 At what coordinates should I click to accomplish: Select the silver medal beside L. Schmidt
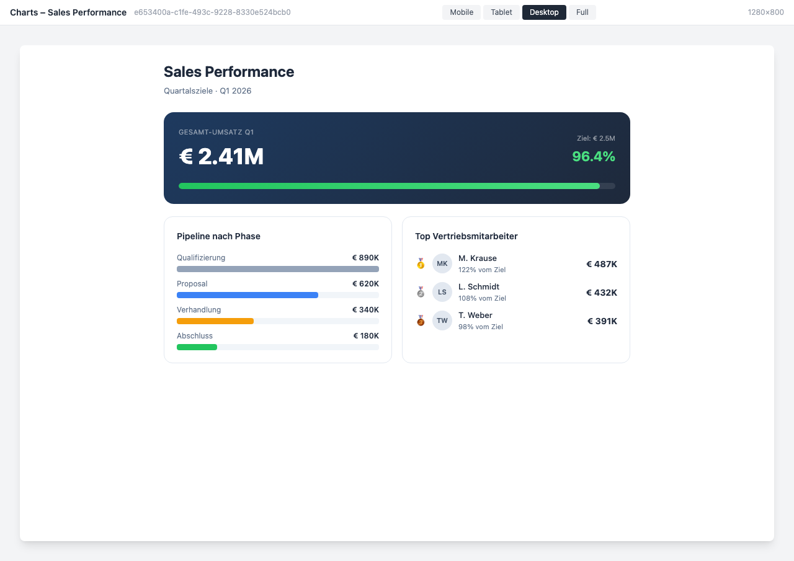[x=421, y=291]
